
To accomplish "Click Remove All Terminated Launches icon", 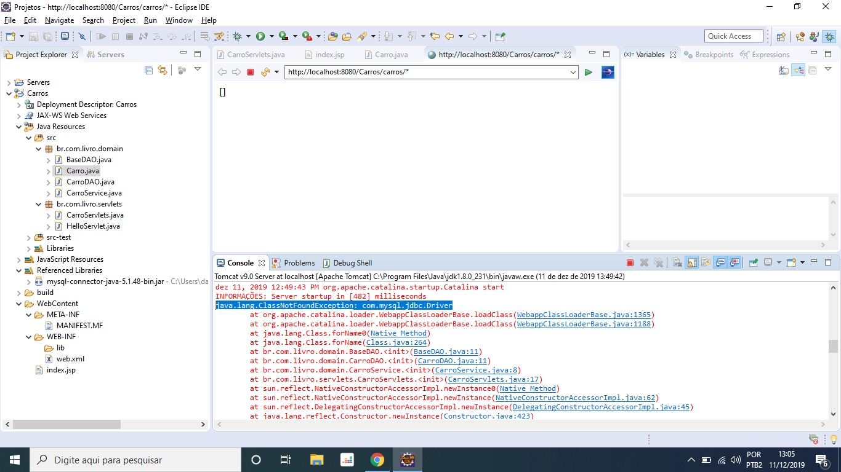I will [659, 262].
